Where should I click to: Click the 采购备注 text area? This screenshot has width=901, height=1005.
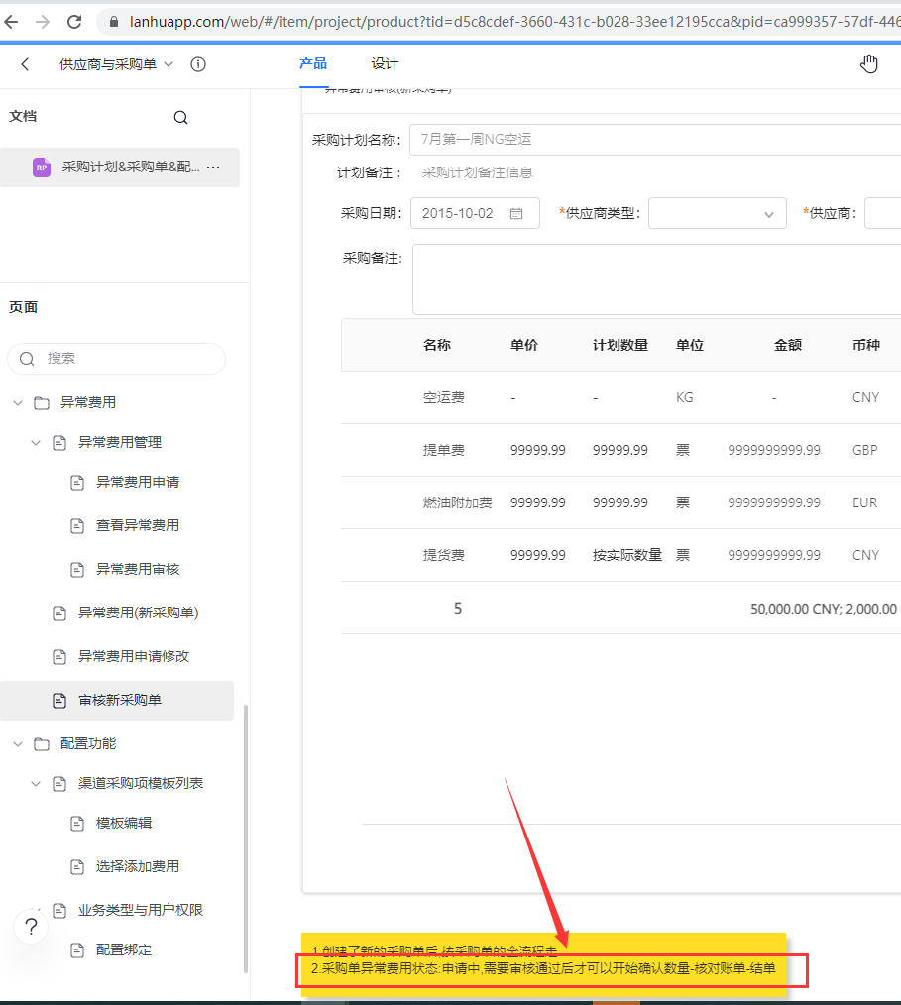tap(654, 279)
